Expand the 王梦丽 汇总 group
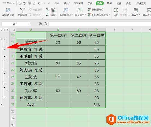Screen dimensions: 151x127 tap(5, 56)
